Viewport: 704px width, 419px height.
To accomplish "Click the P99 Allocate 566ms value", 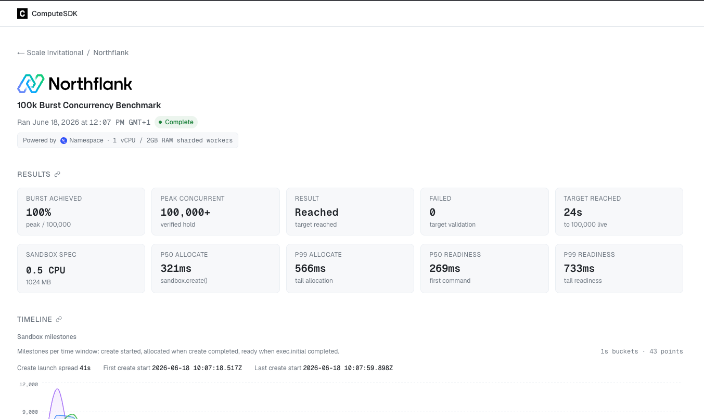I will tap(311, 268).
